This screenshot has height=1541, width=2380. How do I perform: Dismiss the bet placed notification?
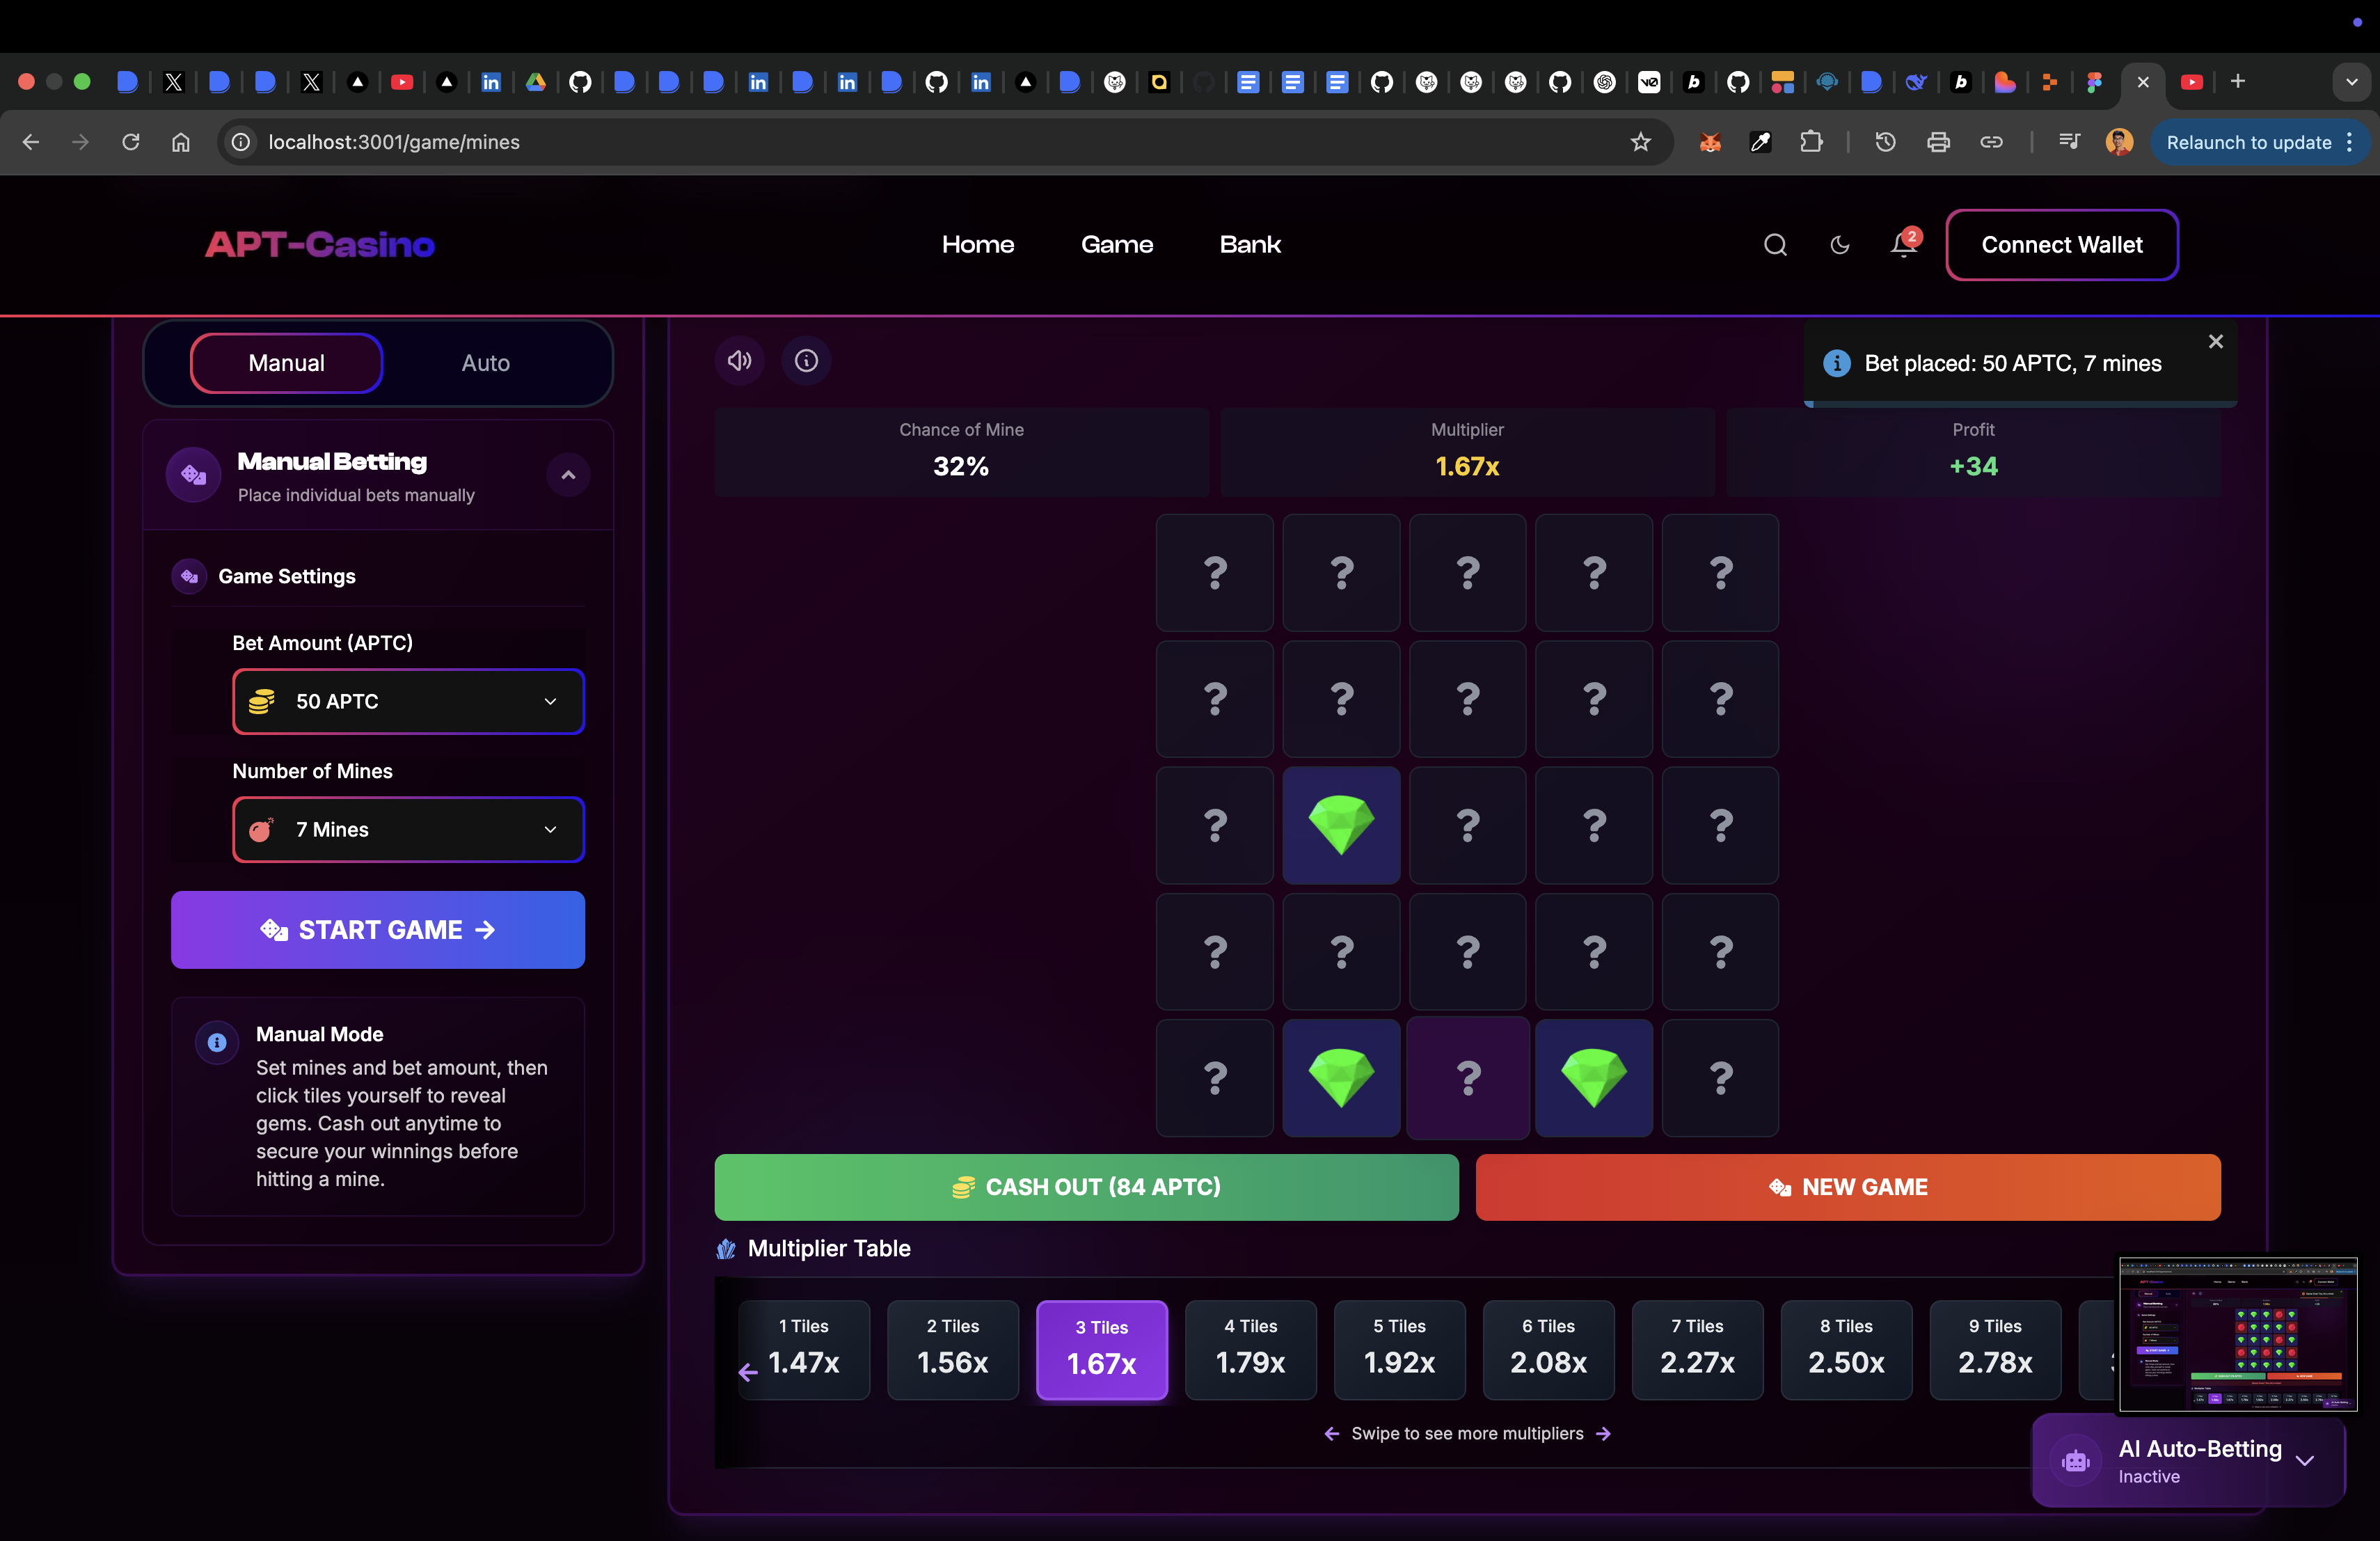2215,342
